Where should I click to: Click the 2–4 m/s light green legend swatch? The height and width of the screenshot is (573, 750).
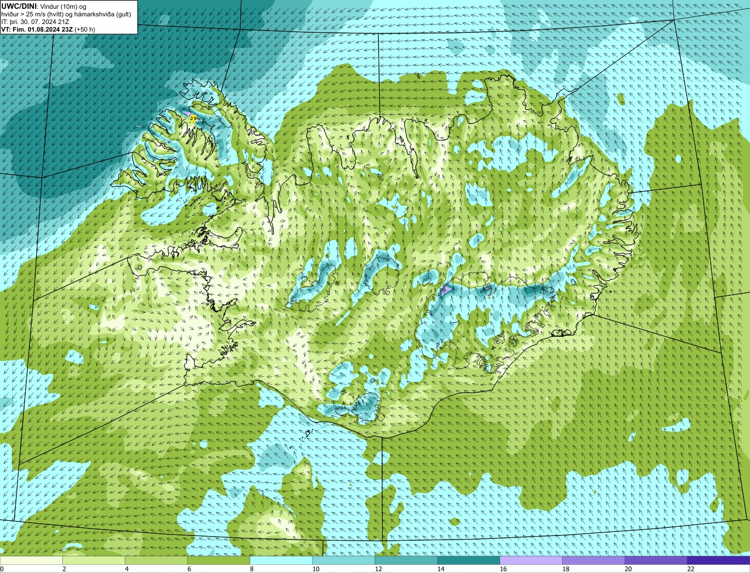(94, 560)
